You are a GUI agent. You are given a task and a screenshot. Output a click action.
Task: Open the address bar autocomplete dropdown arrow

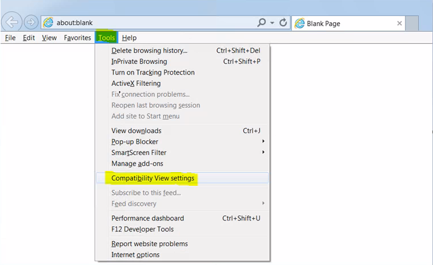pos(272,23)
